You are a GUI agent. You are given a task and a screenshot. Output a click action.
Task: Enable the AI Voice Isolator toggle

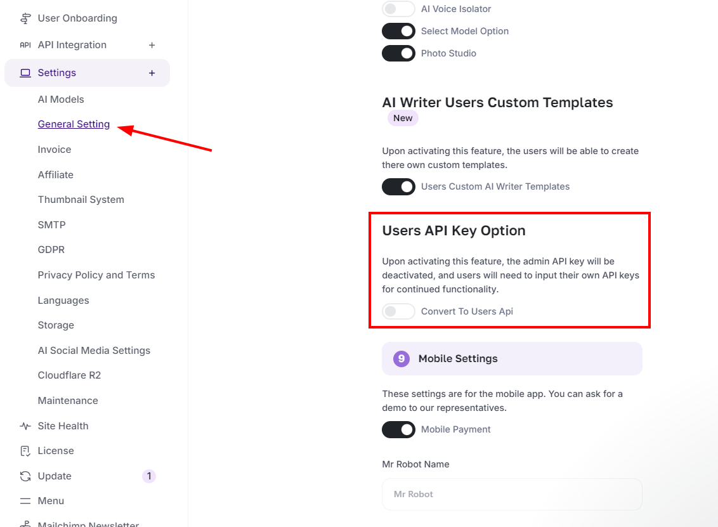pos(398,9)
